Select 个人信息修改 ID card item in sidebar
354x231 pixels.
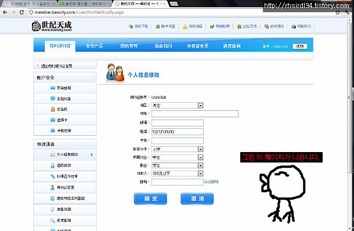(65, 155)
